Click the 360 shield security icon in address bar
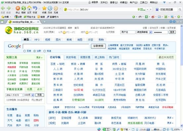This screenshot has height=131, width=183. tap(142, 10)
